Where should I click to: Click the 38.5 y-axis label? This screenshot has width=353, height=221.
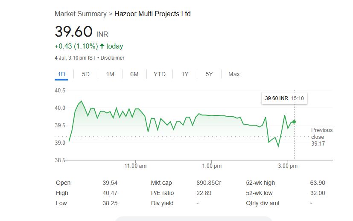click(60, 160)
